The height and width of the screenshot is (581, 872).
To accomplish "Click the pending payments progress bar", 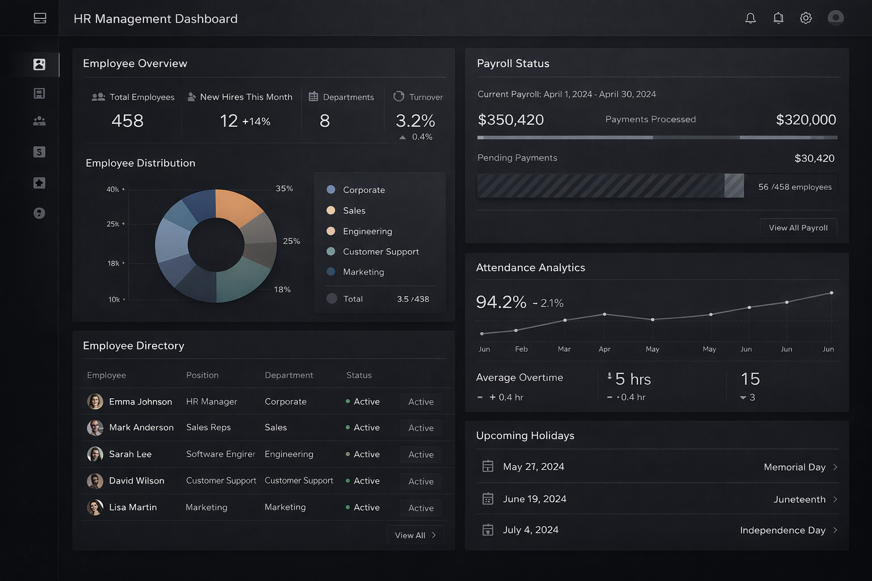I will tap(610, 186).
